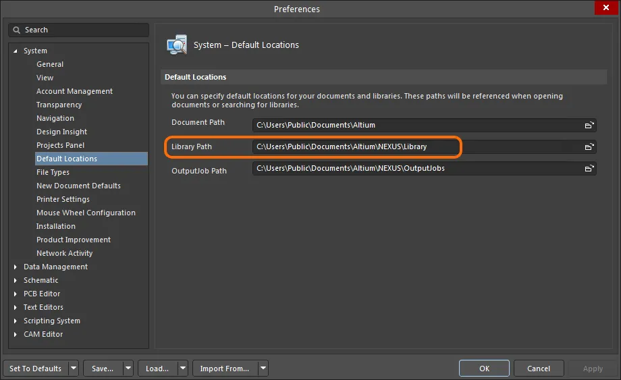
Task: Open the Import From dropdown arrow
Action: coord(263,368)
